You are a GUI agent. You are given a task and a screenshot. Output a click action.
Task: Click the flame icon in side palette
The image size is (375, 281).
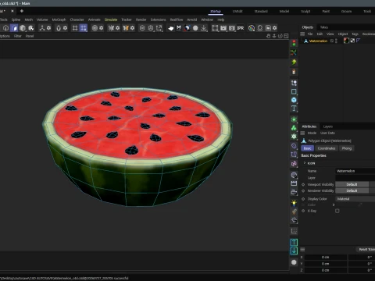(x=294, y=72)
